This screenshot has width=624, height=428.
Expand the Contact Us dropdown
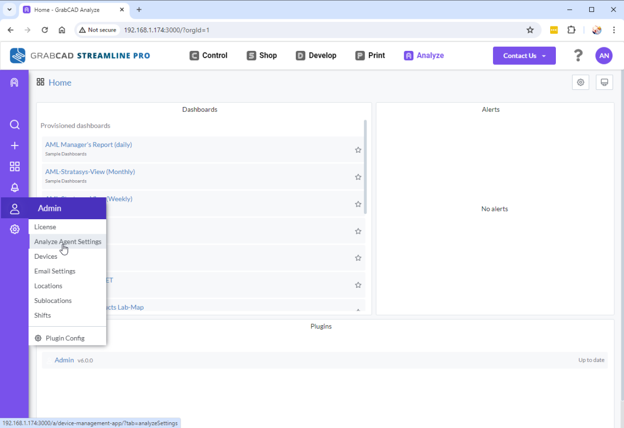524,56
